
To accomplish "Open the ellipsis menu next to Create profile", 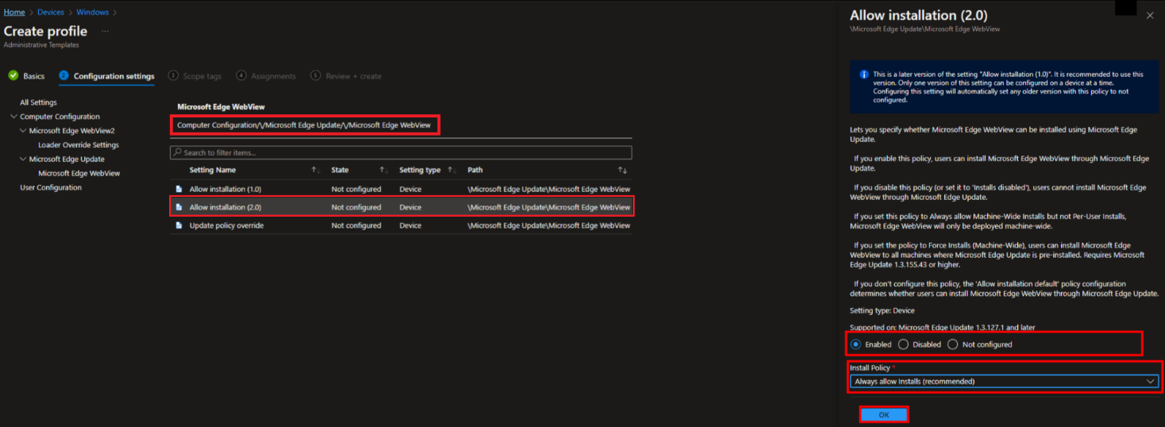I will tap(105, 31).
